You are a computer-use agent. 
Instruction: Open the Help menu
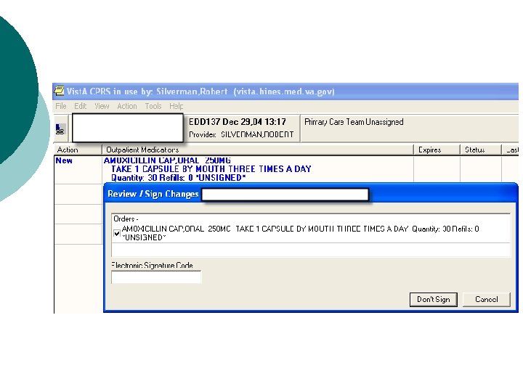[x=176, y=106]
